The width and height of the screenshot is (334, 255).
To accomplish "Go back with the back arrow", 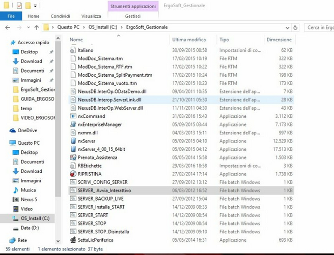I will click(8, 27).
